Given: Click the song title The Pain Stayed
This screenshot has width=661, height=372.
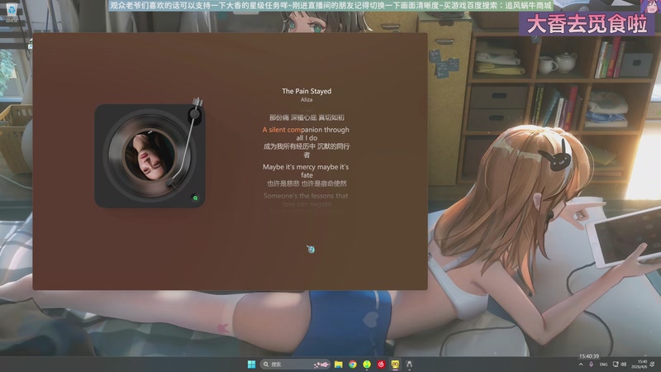Looking at the screenshot, I should pos(307,91).
